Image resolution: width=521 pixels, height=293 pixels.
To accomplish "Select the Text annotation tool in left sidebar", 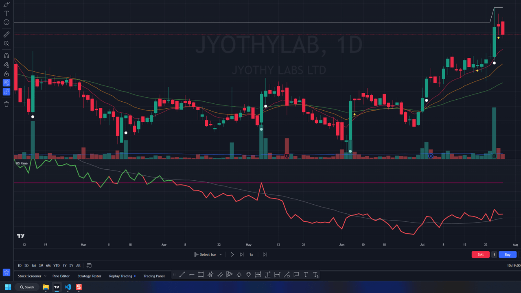I will (7, 13).
